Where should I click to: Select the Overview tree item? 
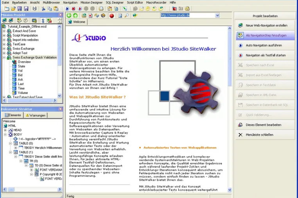pyautogui.click(x=24, y=62)
